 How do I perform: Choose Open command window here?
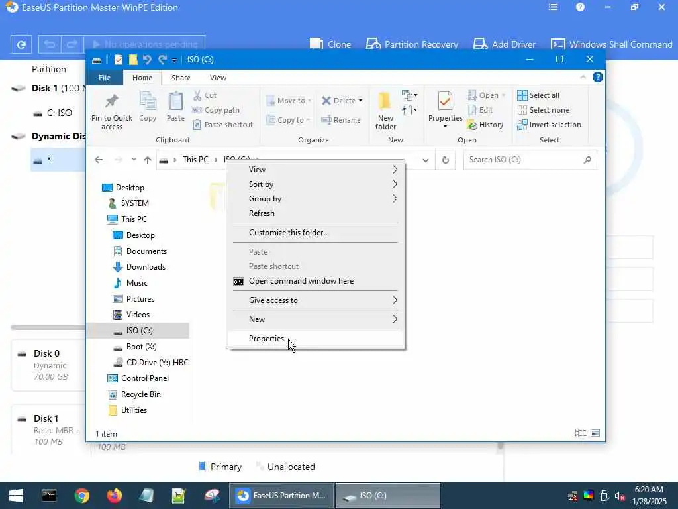[316, 281]
